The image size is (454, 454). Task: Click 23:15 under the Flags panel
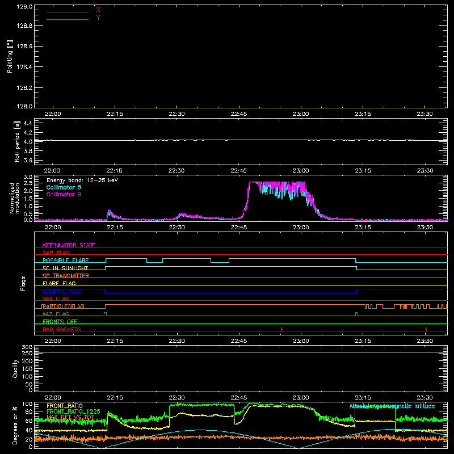pos(363,341)
